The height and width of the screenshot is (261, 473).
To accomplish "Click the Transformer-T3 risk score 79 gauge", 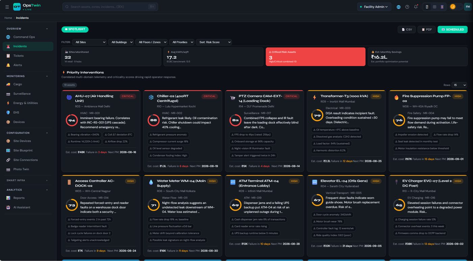I will tap(317, 115).
